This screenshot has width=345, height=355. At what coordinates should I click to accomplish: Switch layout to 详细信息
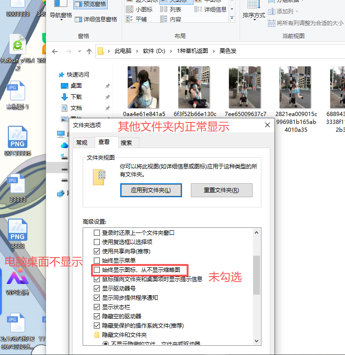[x=211, y=9]
